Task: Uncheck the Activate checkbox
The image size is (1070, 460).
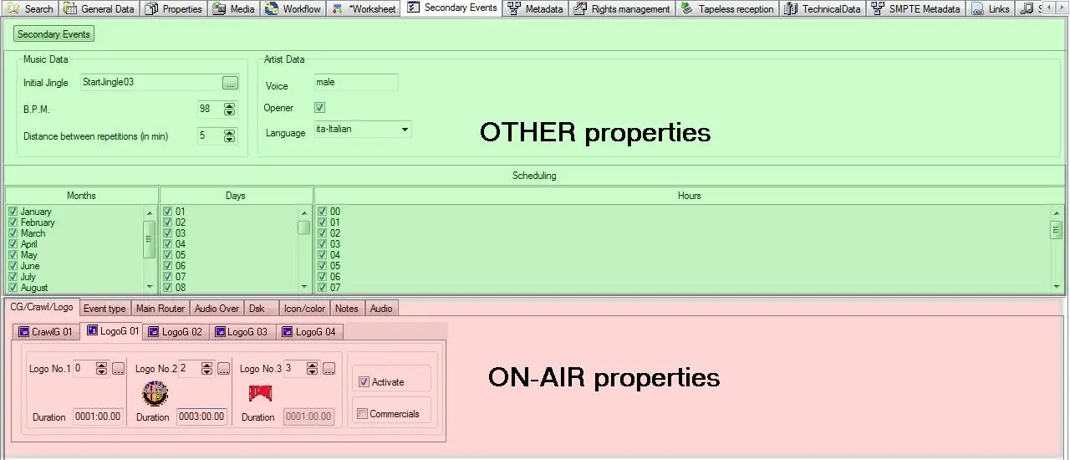Action: [x=364, y=382]
